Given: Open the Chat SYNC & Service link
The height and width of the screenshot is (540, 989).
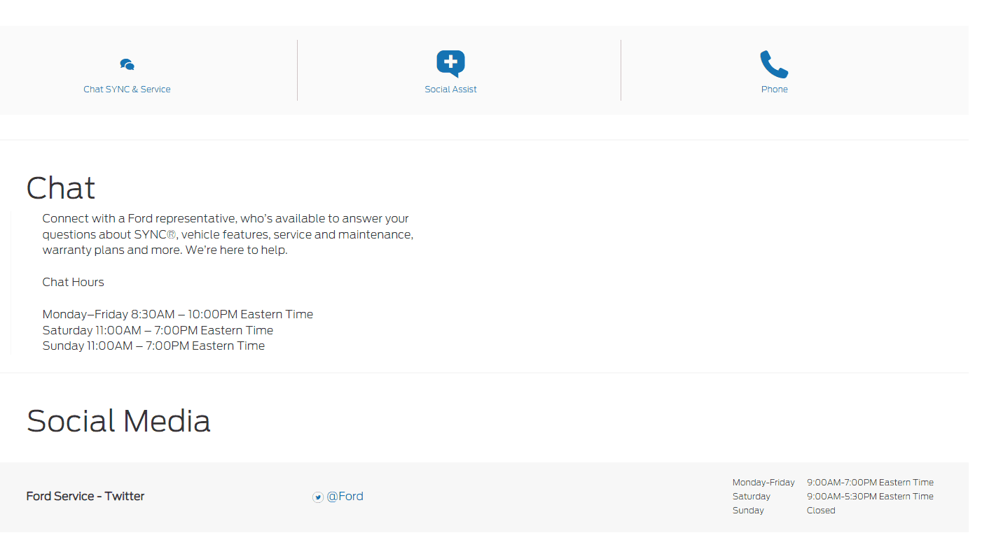Looking at the screenshot, I should 127,90.
